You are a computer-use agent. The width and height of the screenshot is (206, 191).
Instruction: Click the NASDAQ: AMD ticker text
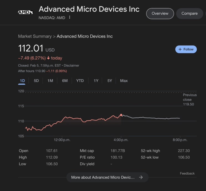click(52, 18)
